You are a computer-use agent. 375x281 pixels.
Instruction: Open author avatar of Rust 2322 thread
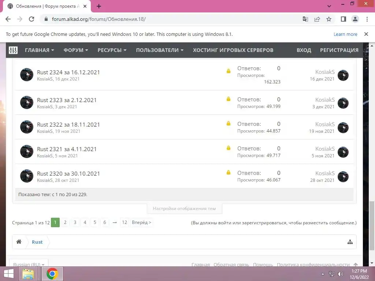(26, 127)
